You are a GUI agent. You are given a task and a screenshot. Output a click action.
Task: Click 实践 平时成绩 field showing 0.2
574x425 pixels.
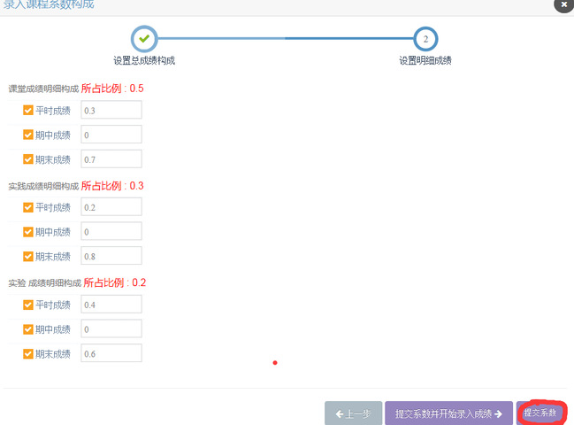pos(111,207)
